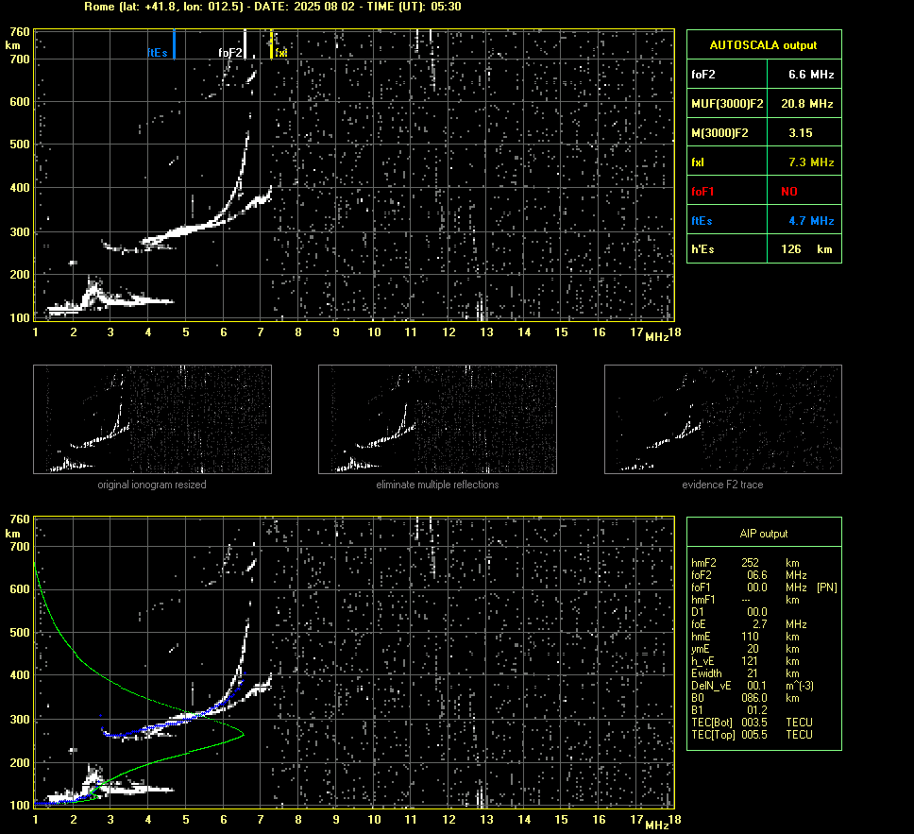Viewport: 914px width, 834px height.
Task: Click the Ewidth 21 km value
Action: (x=753, y=673)
